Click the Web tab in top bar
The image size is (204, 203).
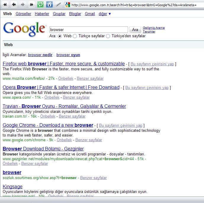tap(7, 14)
